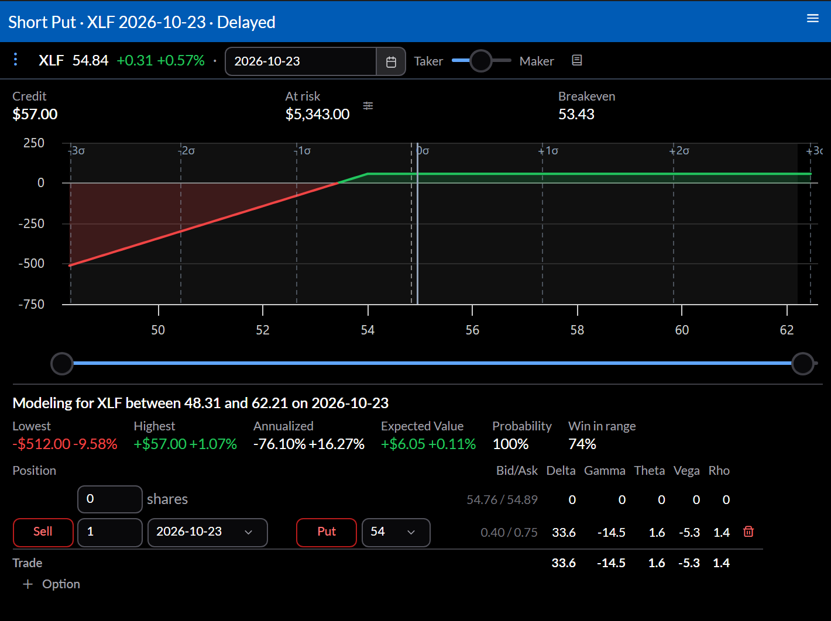This screenshot has width=831, height=621.
Task: Open the At risk settings sliders icon
Action: point(368,106)
